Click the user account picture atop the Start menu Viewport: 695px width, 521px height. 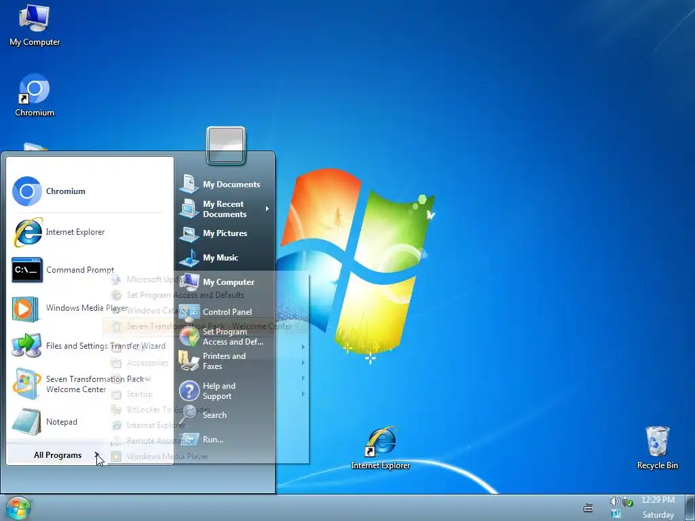point(225,146)
